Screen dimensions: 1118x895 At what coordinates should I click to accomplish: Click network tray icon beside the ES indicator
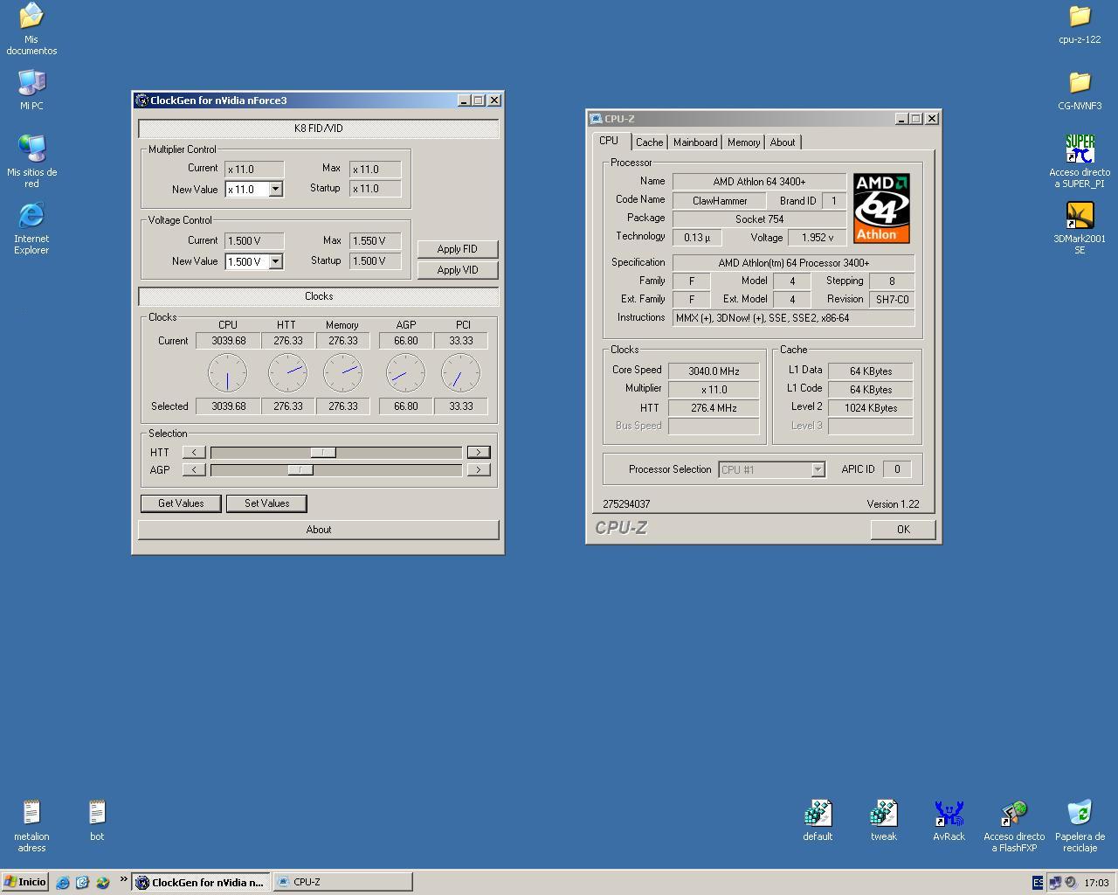coord(1055,883)
